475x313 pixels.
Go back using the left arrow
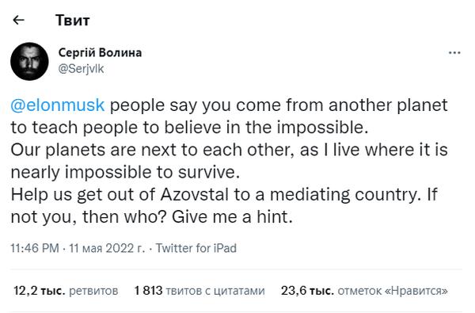(x=18, y=21)
